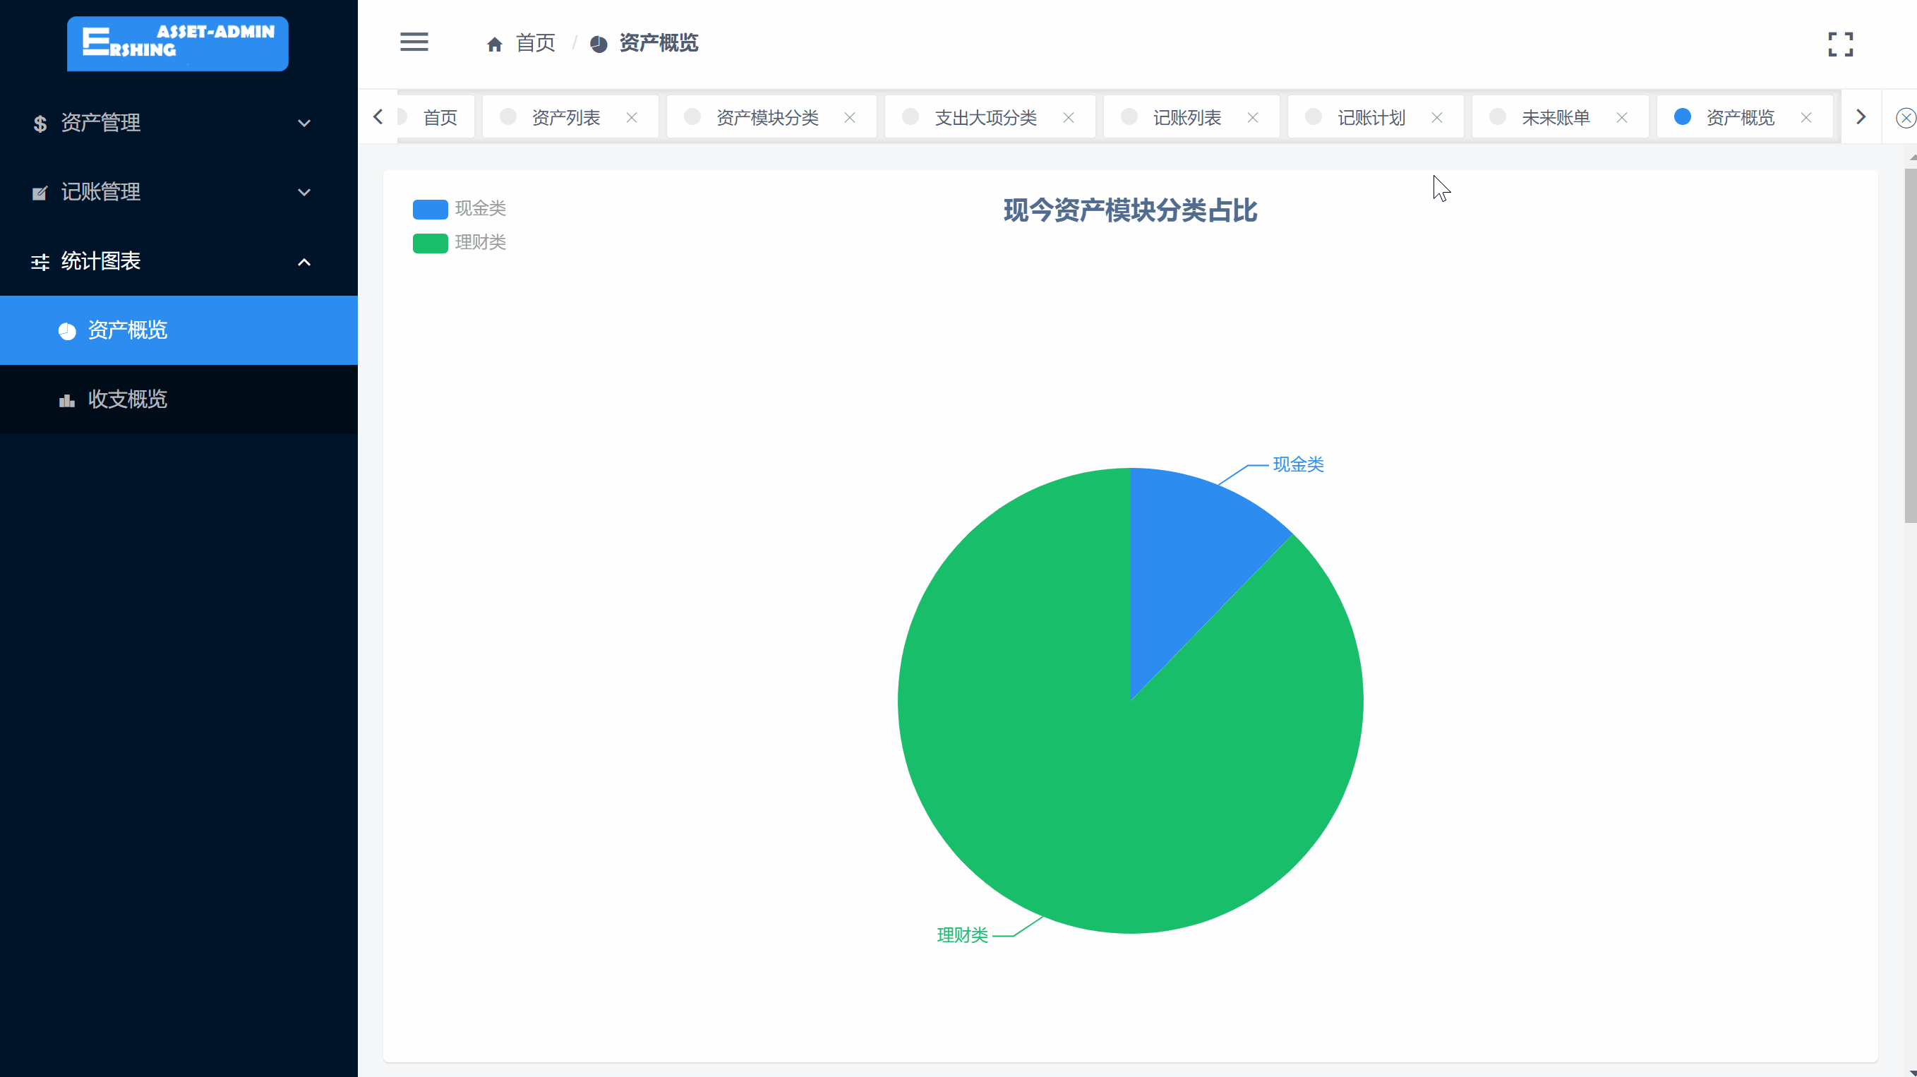Image resolution: width=1917 pixels, height=1077 pixels.
Task: Click the dollar icon next to 资产管理
Action: [x=40, y=124]
